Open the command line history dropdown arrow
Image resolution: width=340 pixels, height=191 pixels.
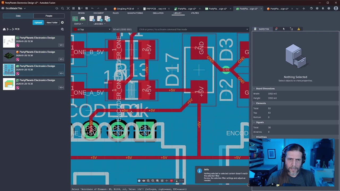click(247, 29)
